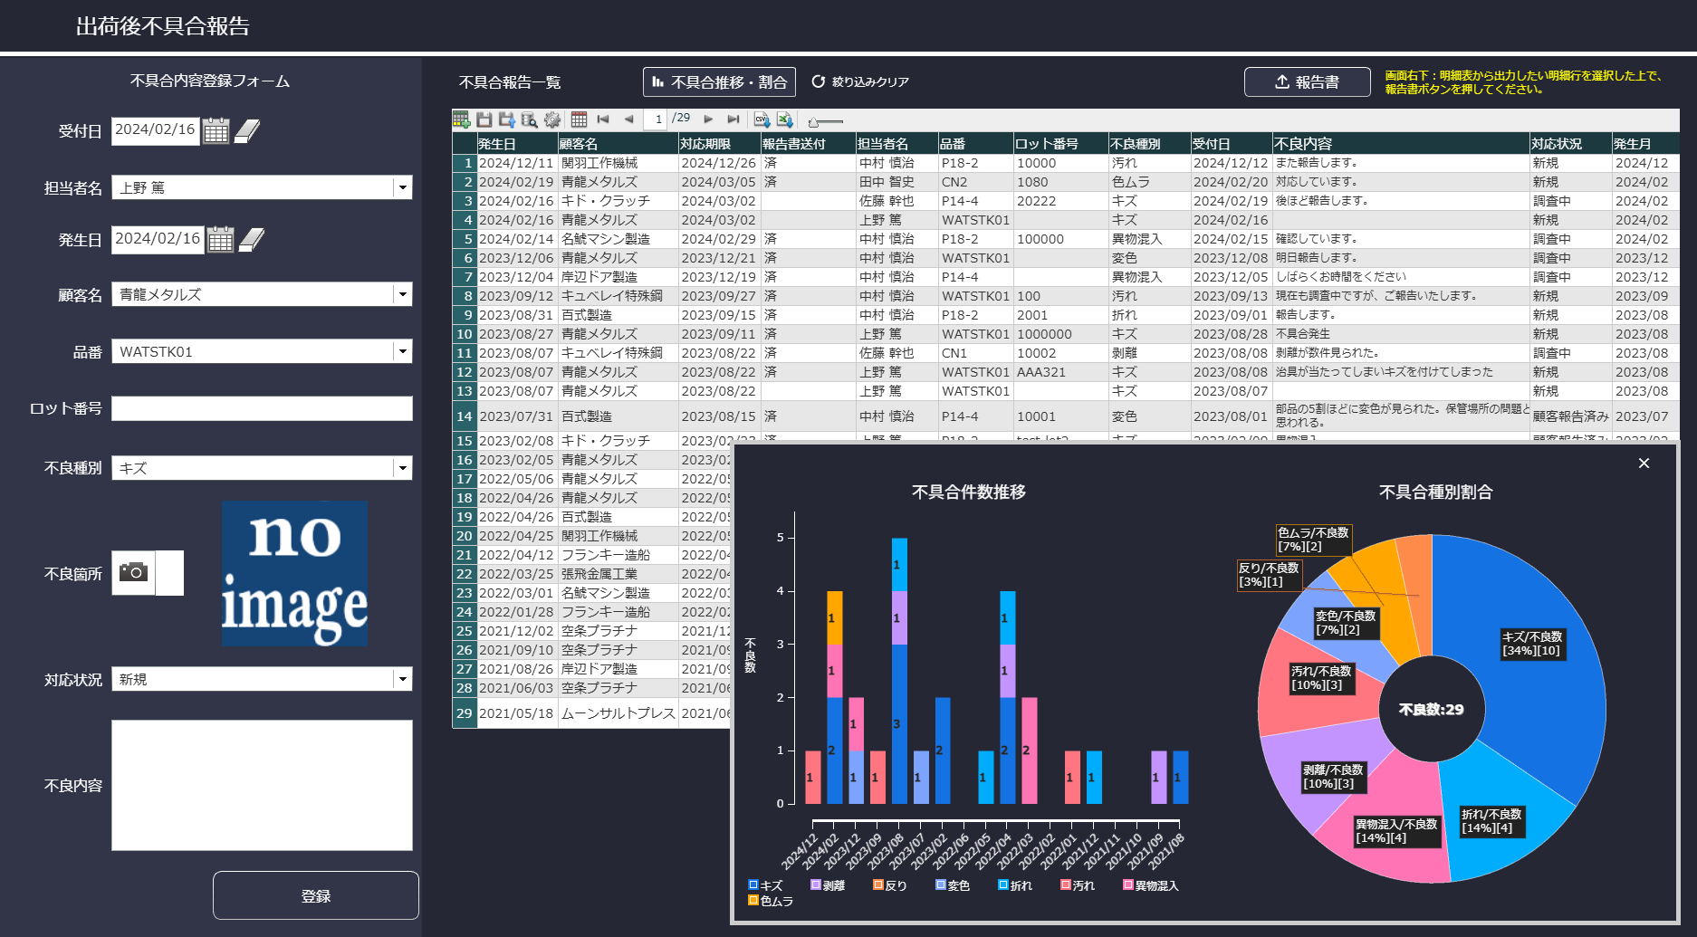Open the calendar picker for 受付日
The height and width of the screenshot is (937, 1697).
tap(216, 131)
